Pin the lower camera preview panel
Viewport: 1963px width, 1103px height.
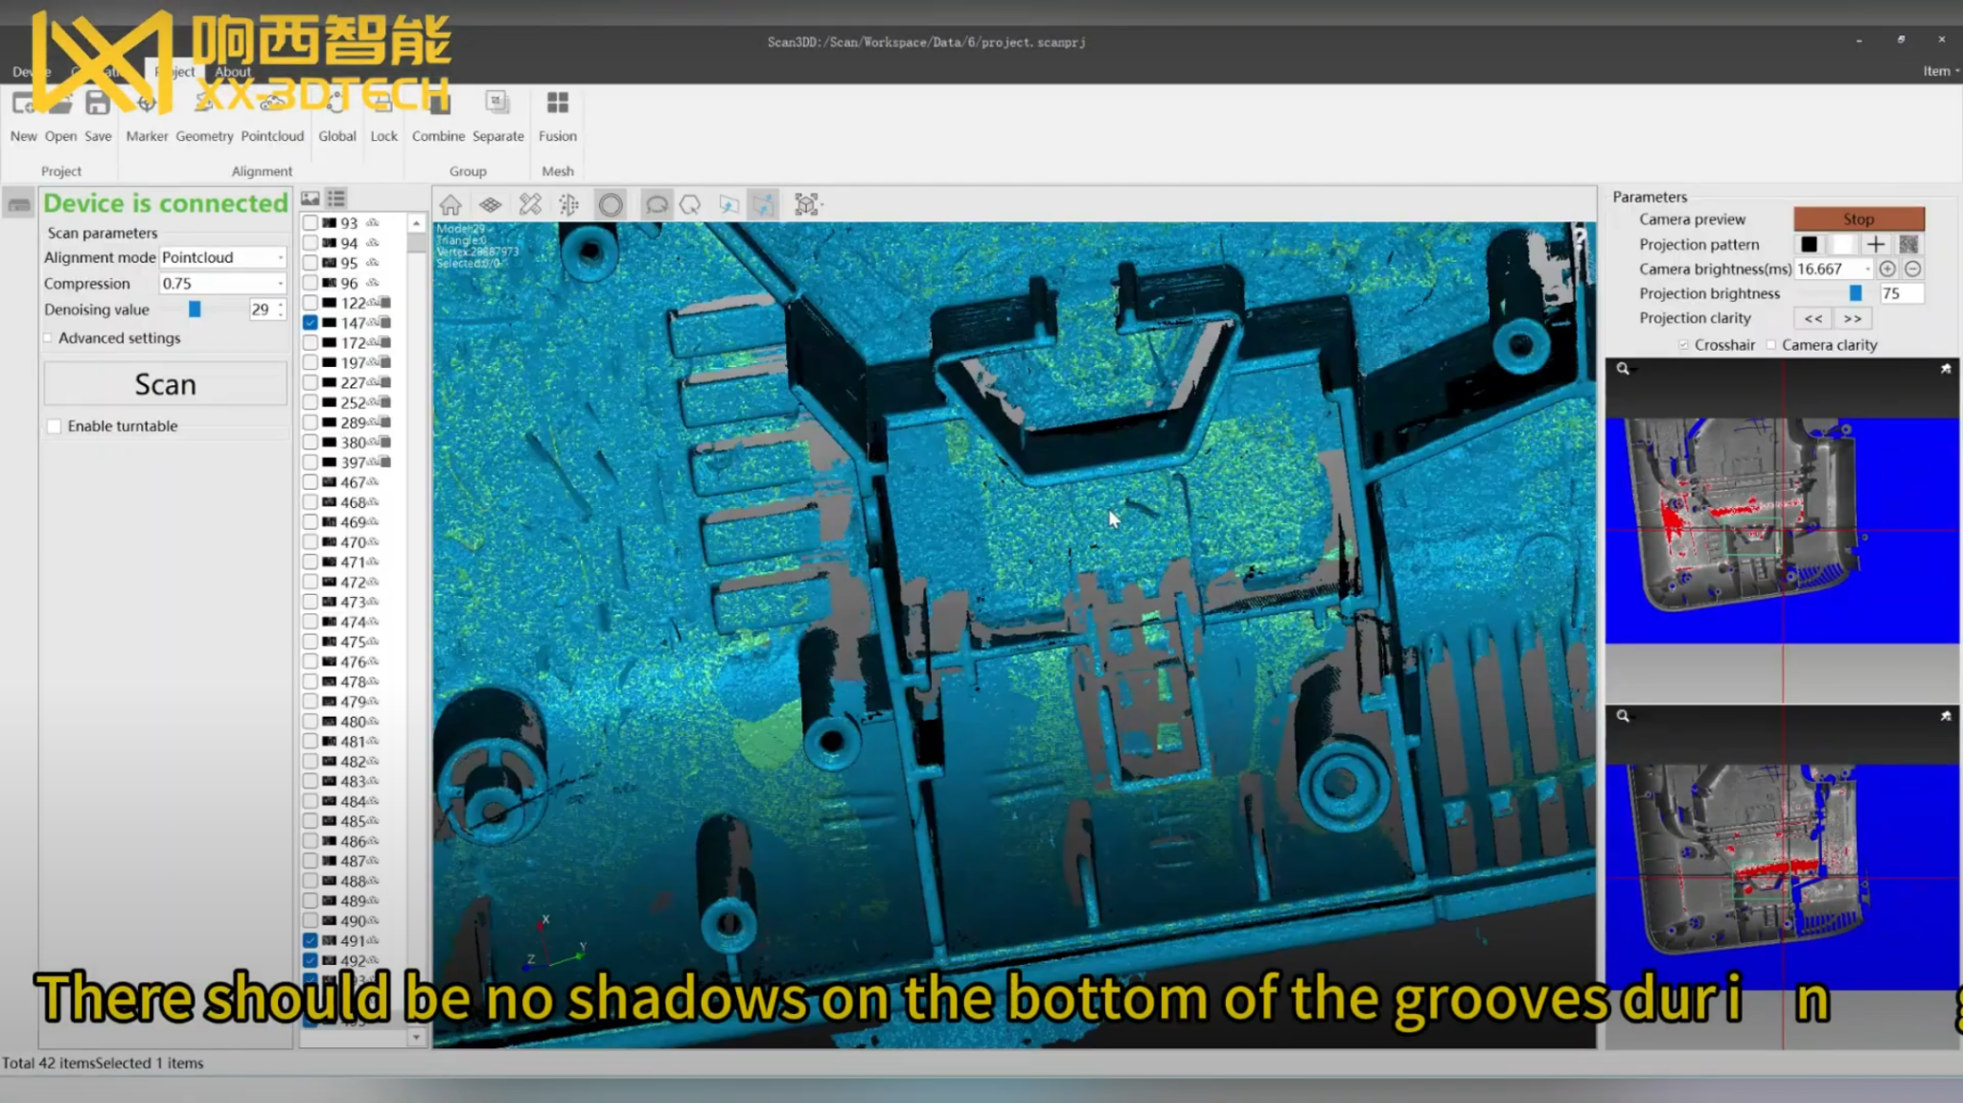[x=1946, y=716]
